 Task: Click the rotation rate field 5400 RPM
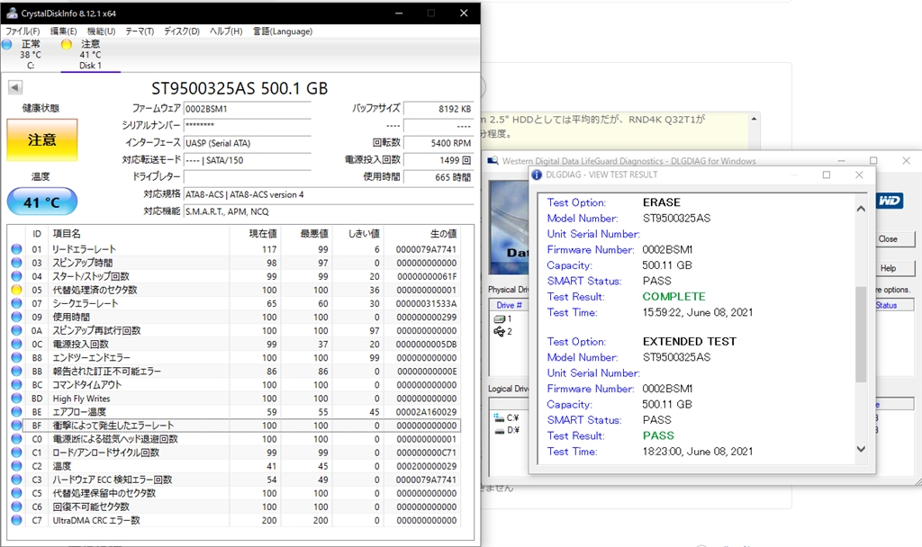[438, 143]
